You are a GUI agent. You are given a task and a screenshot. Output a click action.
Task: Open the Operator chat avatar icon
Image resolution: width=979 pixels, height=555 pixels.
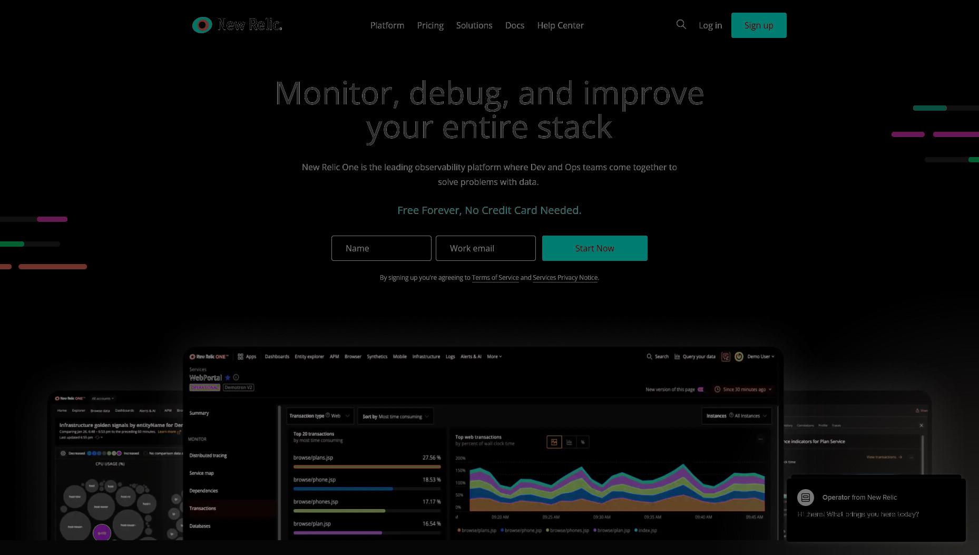(x=805, y=497)
